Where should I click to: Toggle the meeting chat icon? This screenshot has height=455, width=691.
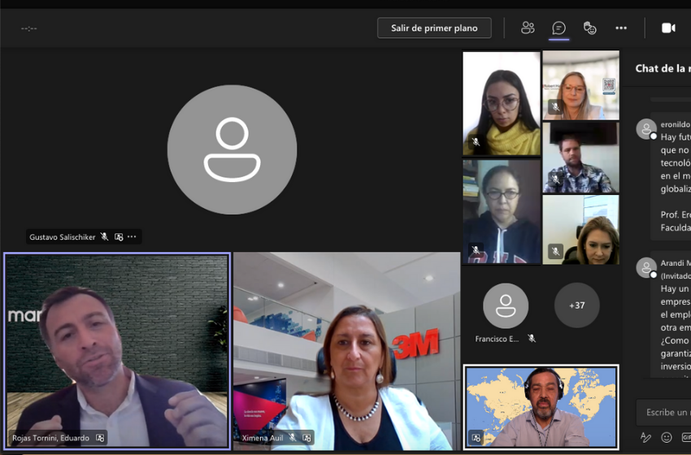tap(558, 28)
